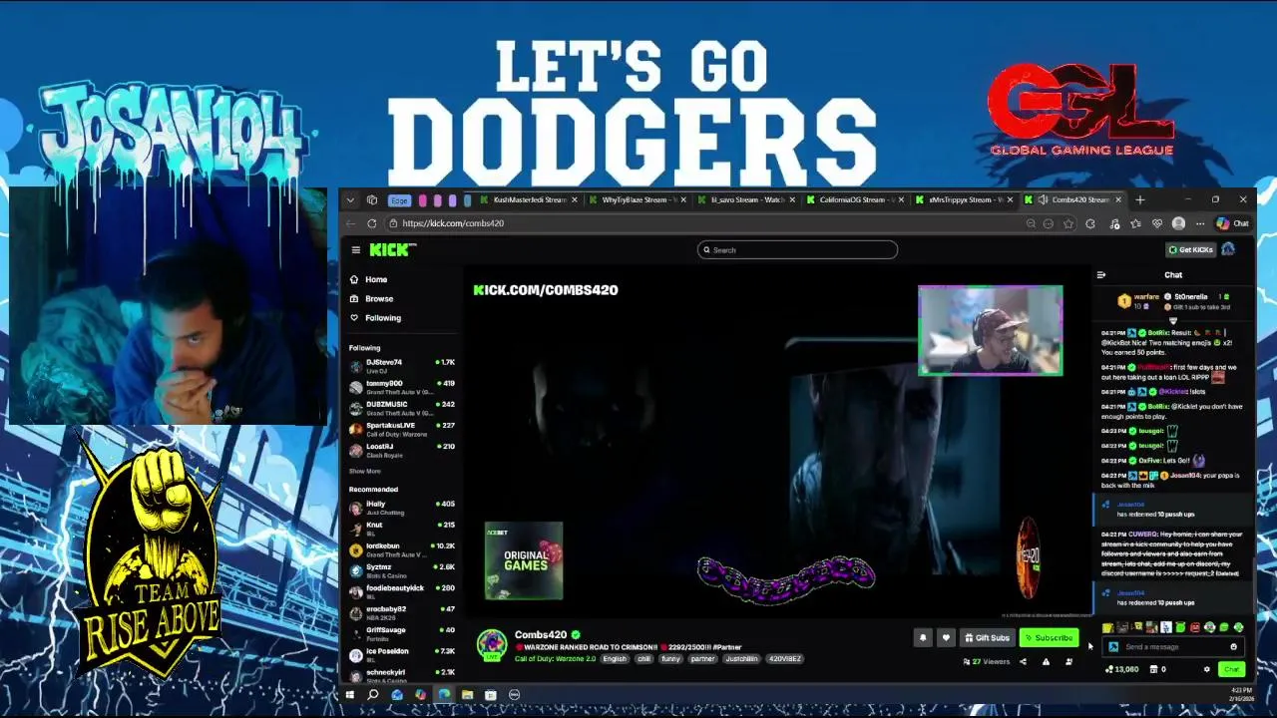Screen dimensions: 1277x718
Task: Click the report warning triangle icon
Action: (x=1046, y=661)
